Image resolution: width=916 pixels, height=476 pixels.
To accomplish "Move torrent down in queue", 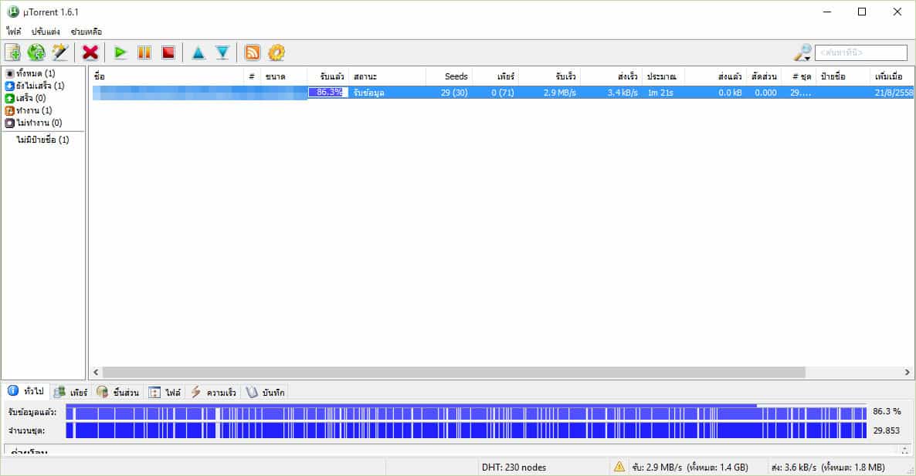I will (x=222, y=52).
